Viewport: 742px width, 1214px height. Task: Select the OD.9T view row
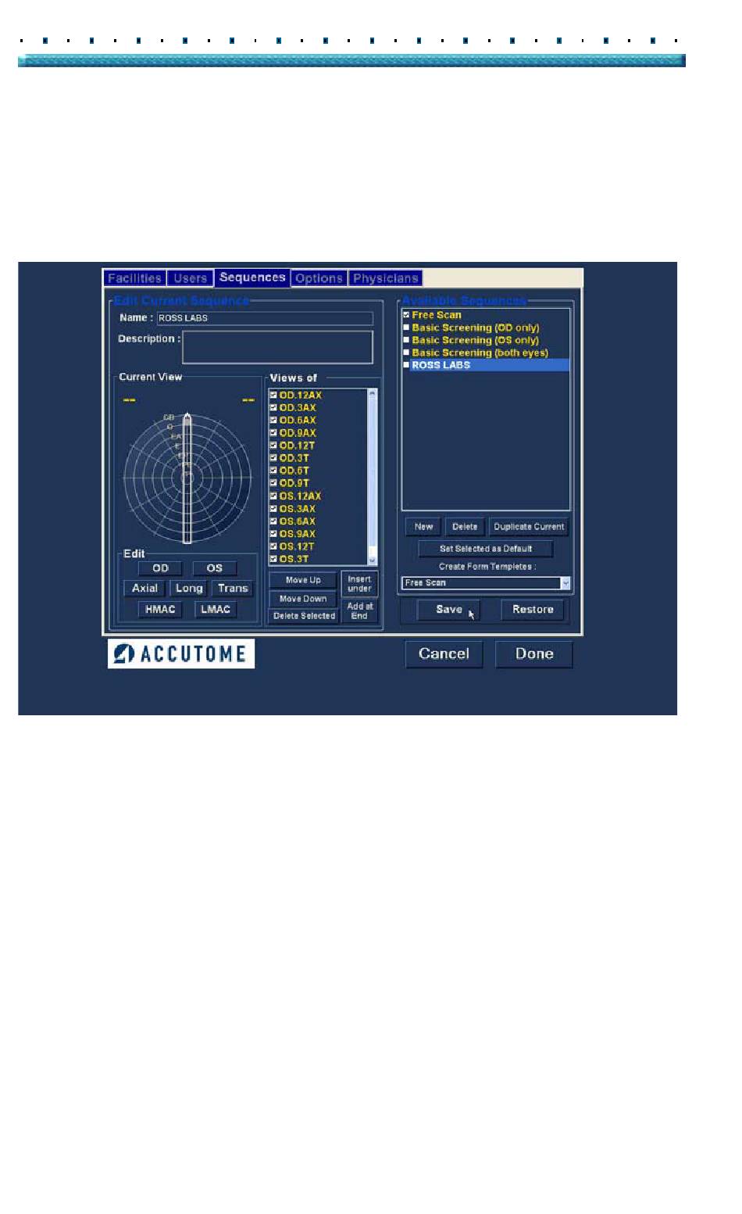coord(294,483)
